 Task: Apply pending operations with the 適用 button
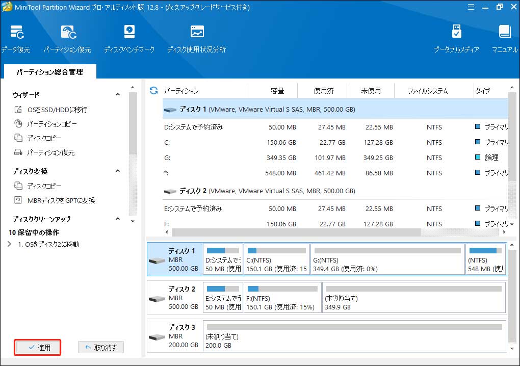37,347
